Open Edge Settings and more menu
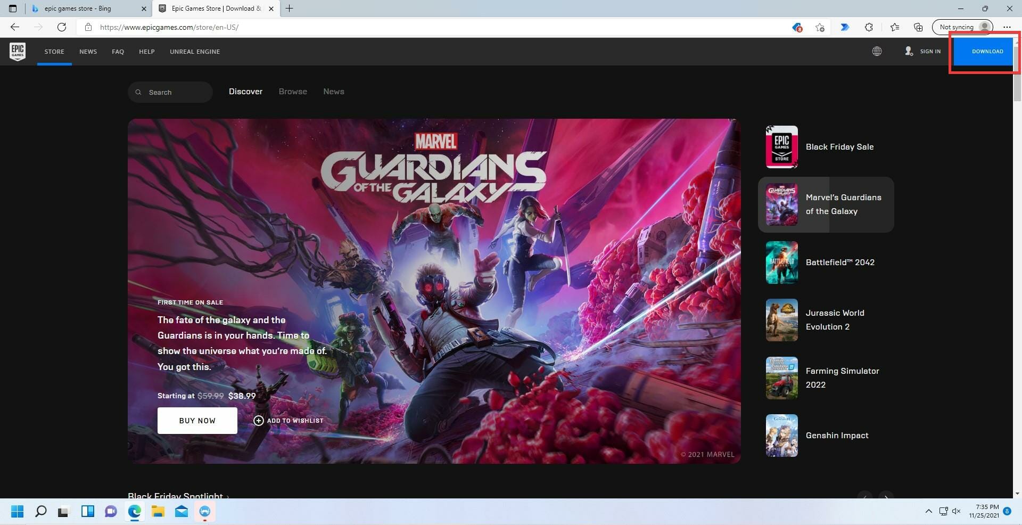Viewport: 1022px width, 525px height. click(1007, 27)
